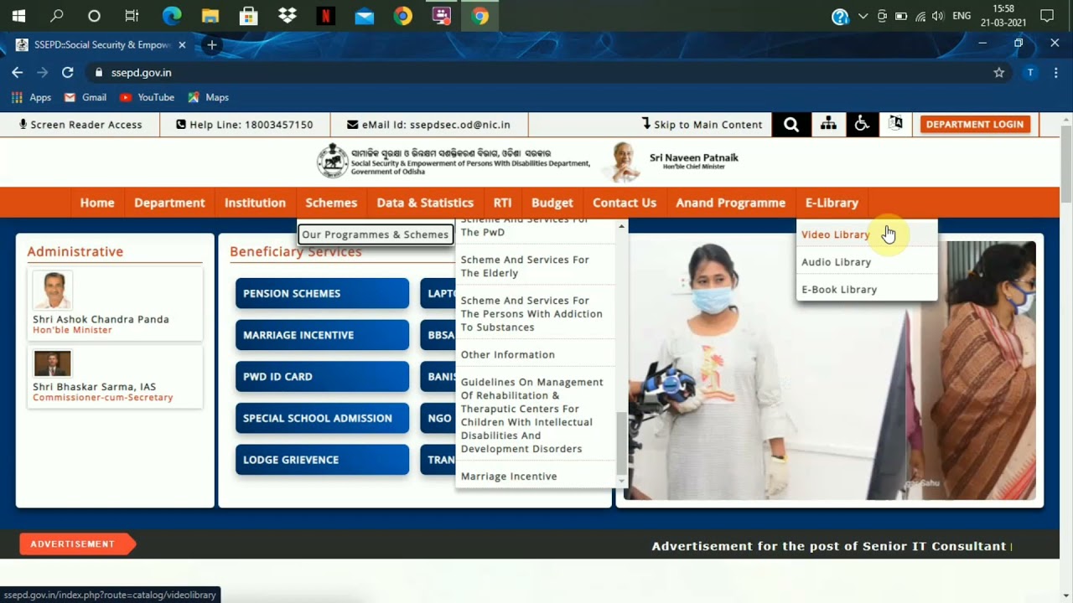
Task: Open the sitemap icon in the header
Action: pyautogui.click(x=828, y=124)
